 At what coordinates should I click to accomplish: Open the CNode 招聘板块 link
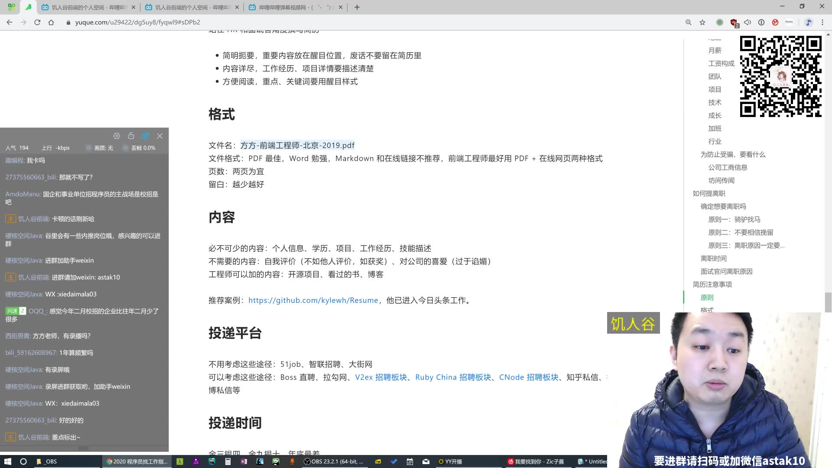tap(529, 377)
